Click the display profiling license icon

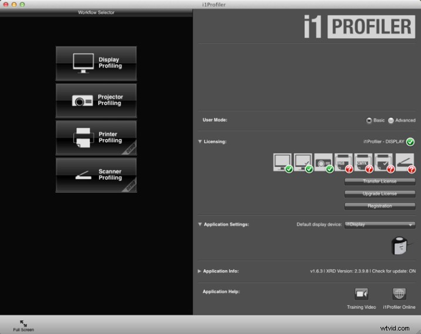(282, 162)
